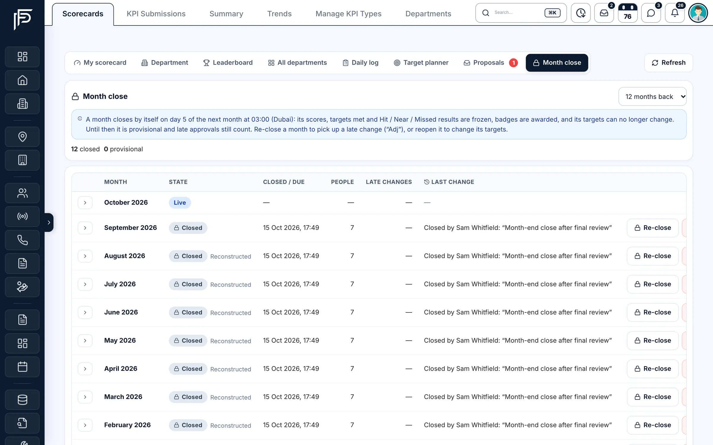The image size is (713, 445).
Task: Focus the Search input field
Action: coord(521,13)
